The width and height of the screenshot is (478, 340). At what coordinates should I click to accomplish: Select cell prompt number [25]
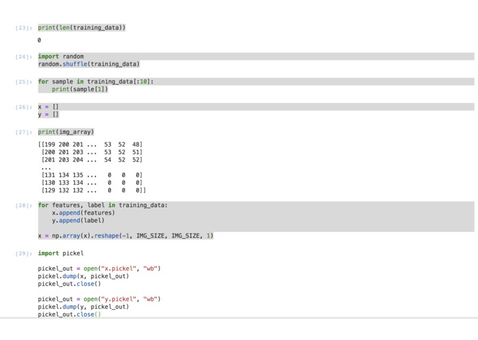(x=23, y=82)
